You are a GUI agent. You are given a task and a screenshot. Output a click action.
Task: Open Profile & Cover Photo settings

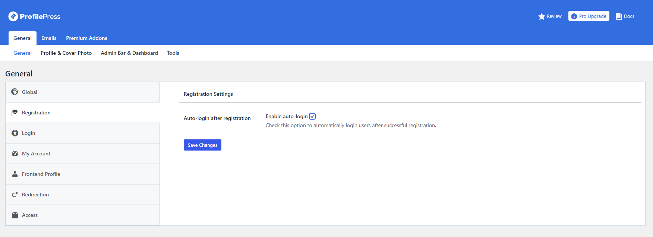66,53
